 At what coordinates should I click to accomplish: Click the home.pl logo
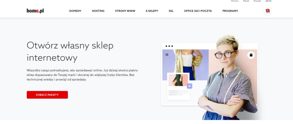[x=35, y=11]
